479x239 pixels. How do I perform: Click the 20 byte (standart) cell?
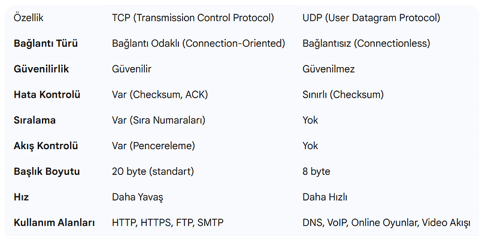point(153,171)
